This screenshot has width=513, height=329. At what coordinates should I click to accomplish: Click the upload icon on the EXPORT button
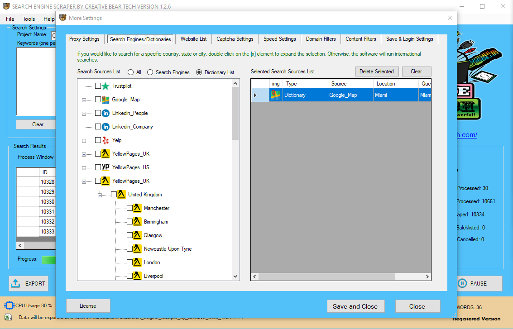tap(15, 284)
